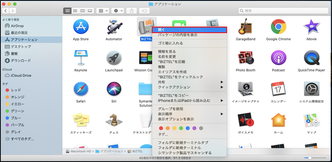Switch Finder to icon view
The image size is (332, 162).
67,11
